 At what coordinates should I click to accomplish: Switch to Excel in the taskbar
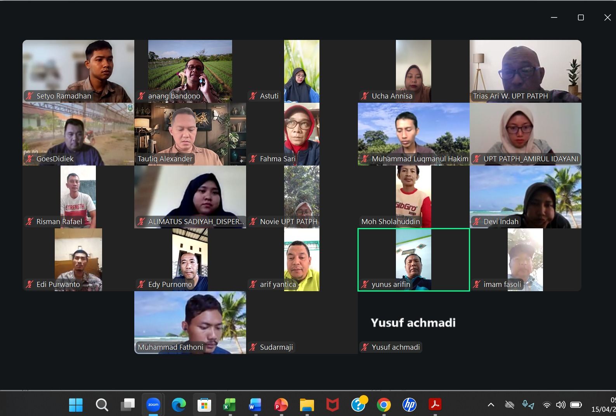pyautogui.click(x=229, y=405)
